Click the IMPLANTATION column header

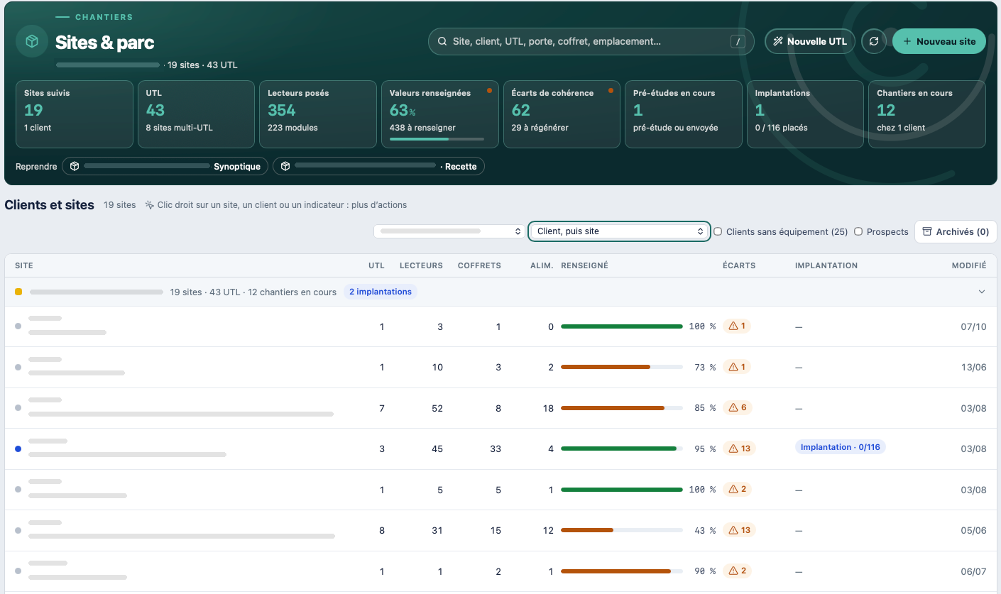(826, 265)
